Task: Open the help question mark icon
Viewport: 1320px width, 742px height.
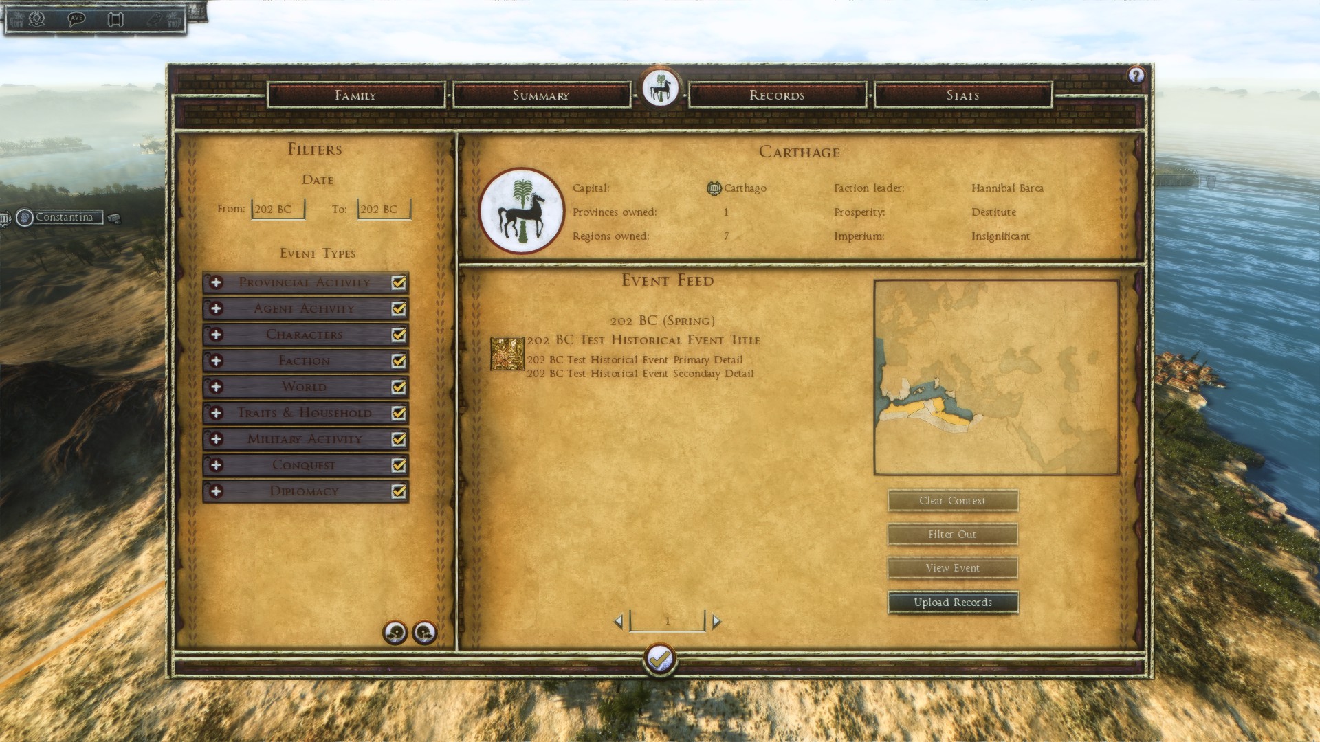Action: tap(1136, 75)
